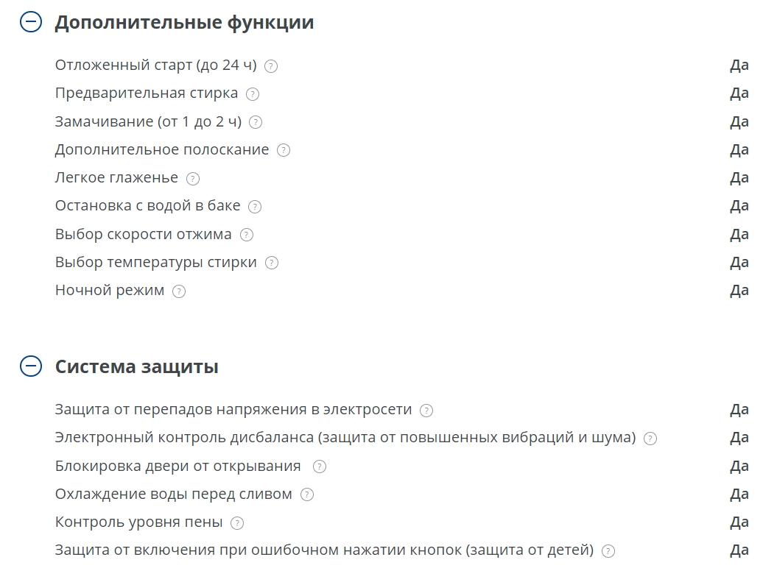Show hint for Замачивание (от 1 до 2 ч)

click(256, 122)
